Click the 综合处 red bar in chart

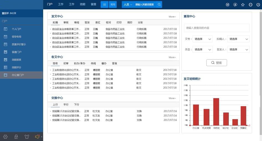(x=216, y=112)
